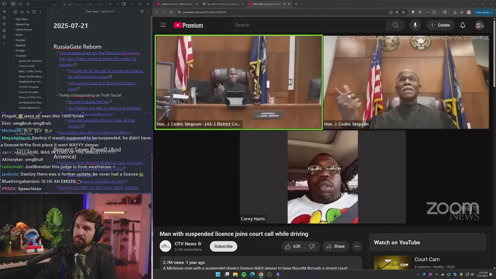Viewport: 496px width, 279px height.
Task: Open the search icon in Obsidian's sidebar
Action: pyautogui.click(x=21, y=4)
